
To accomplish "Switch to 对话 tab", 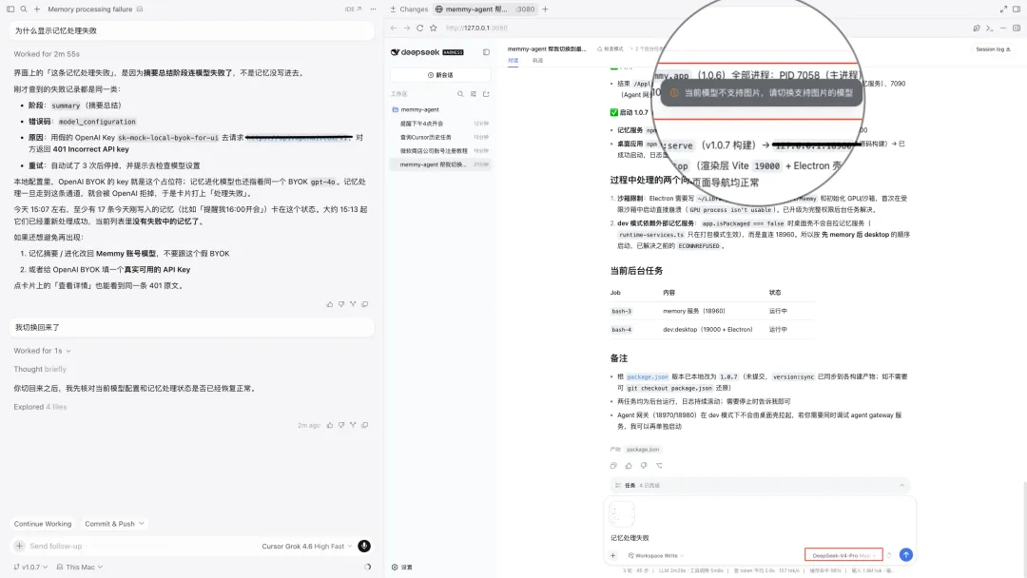I will tap(513, 60).
